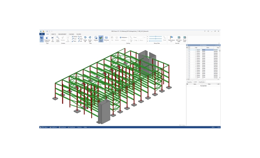Set camera to Back view
Viewport: 260px width, 158px height.
74,41
